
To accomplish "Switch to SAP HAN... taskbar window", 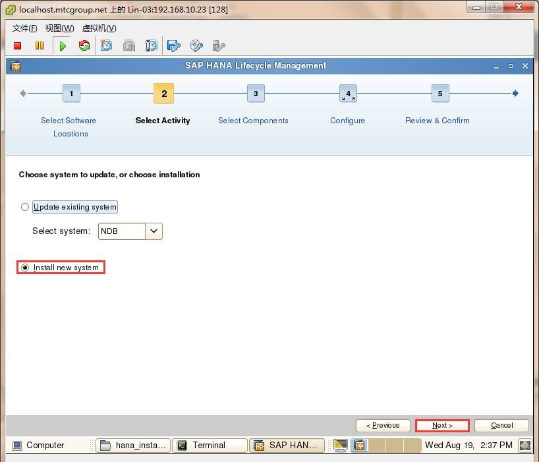I will [x=287, y=445].
